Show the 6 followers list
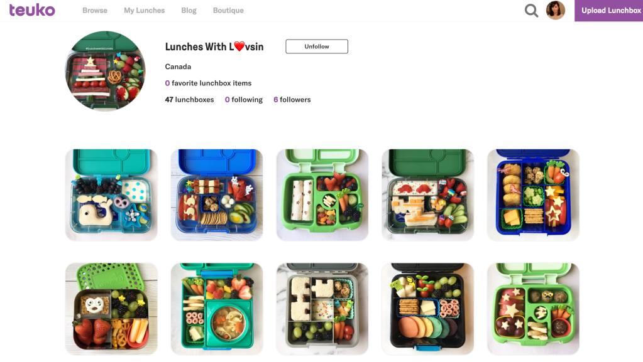 point(292,100)
